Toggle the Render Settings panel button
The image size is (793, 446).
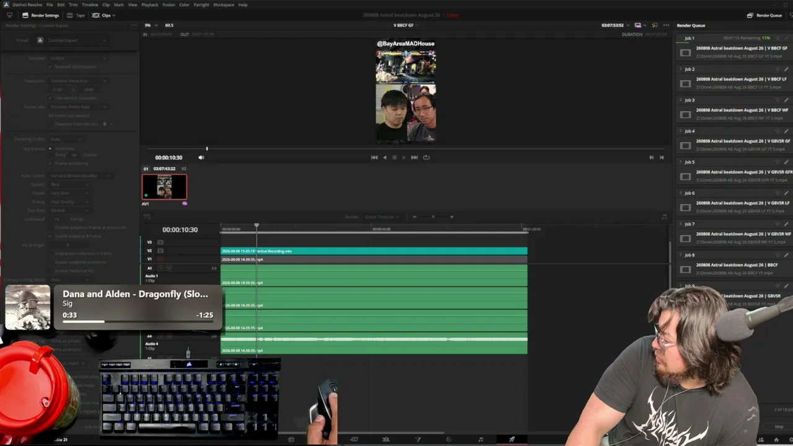click(40, 15)
